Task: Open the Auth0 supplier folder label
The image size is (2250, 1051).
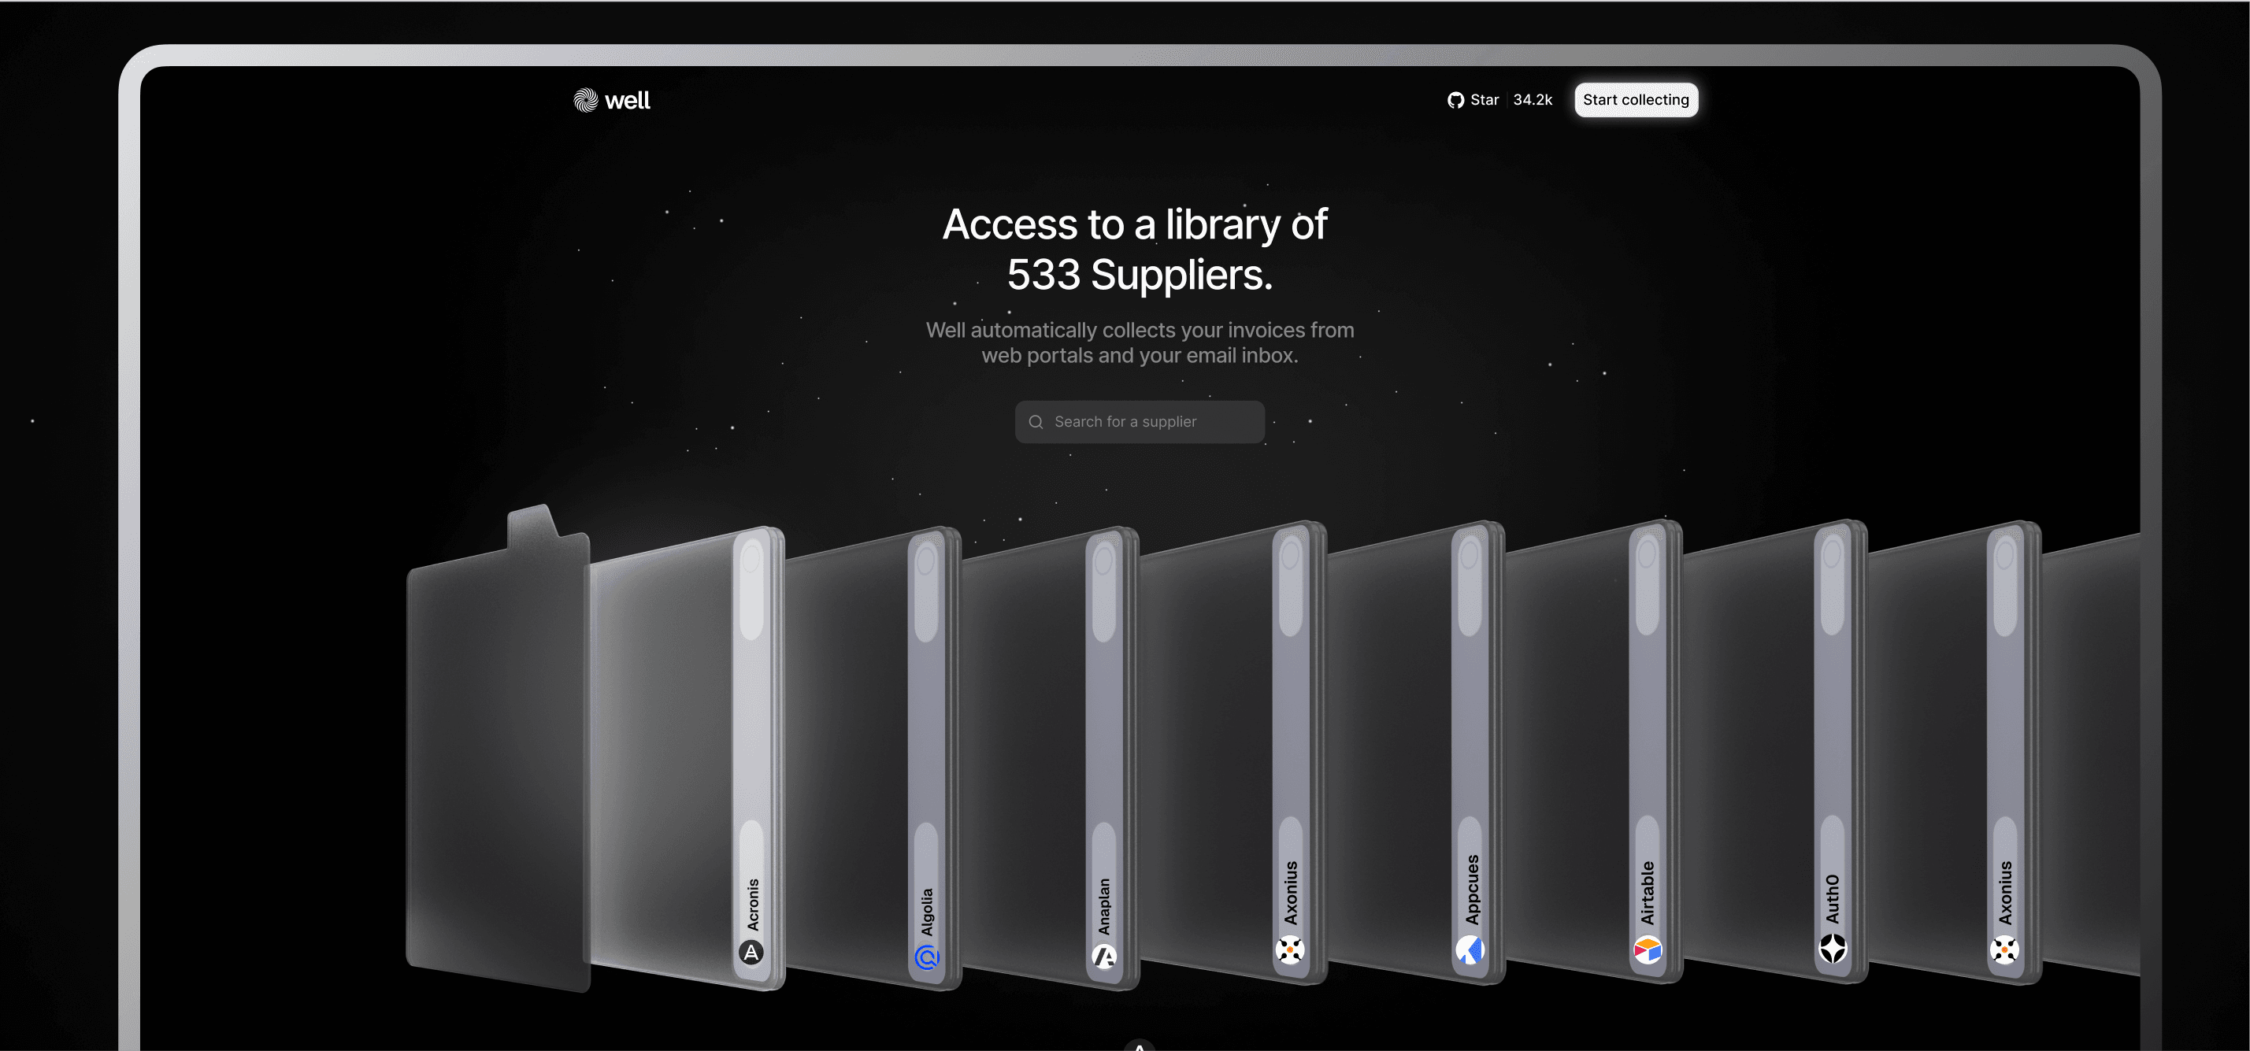Action: 1833,899
